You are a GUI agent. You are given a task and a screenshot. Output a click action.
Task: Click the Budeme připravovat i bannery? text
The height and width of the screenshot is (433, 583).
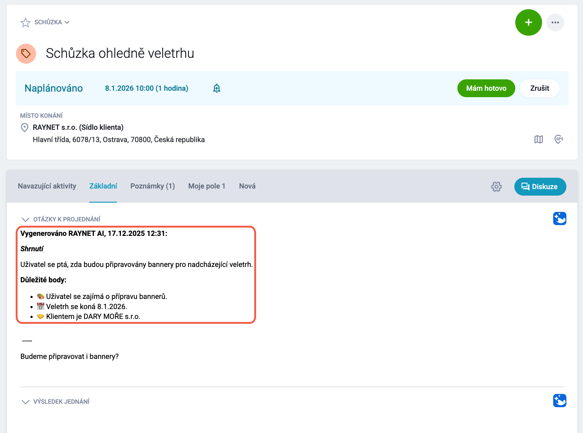70,356
